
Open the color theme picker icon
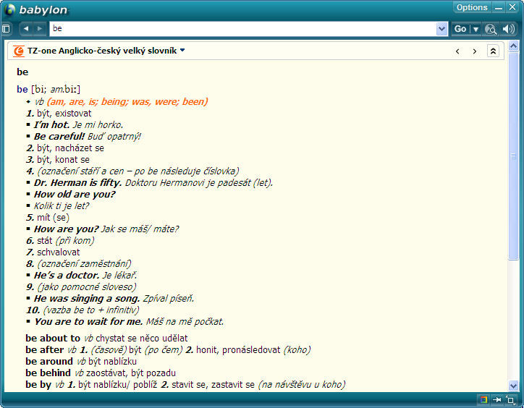[483, 399]
